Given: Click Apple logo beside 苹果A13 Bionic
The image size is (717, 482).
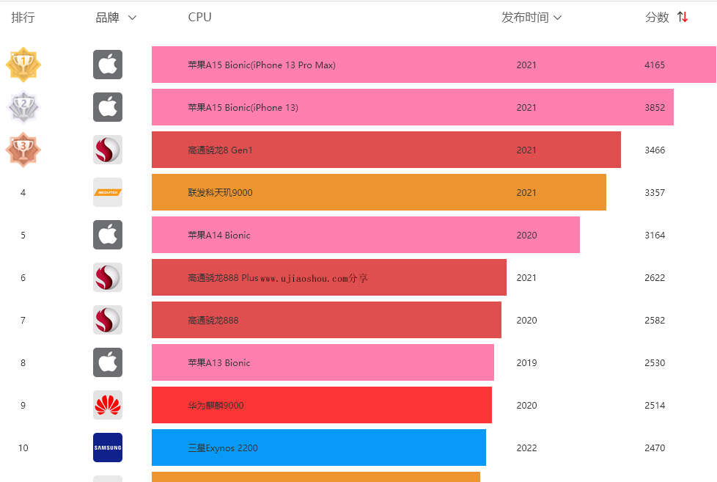Looking at the screenshot, I should pyautogui.click(x=108, y=362).
